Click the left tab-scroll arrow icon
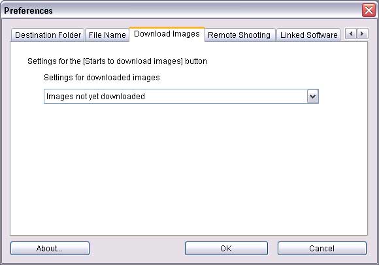The height and width of the screenshot is (265, 379). coord(351,34)
